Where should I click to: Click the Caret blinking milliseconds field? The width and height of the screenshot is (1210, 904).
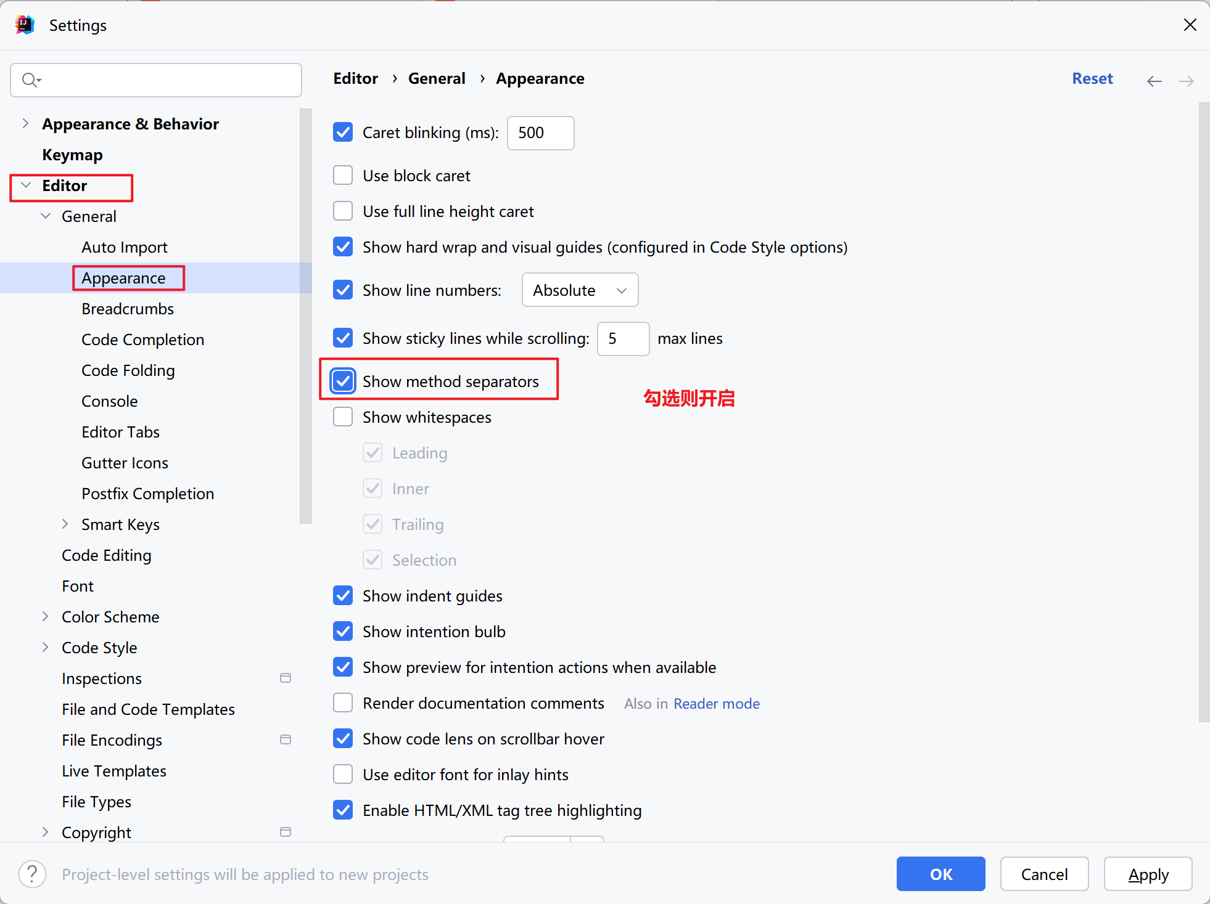pyautogui.click(x=540, y=132)
